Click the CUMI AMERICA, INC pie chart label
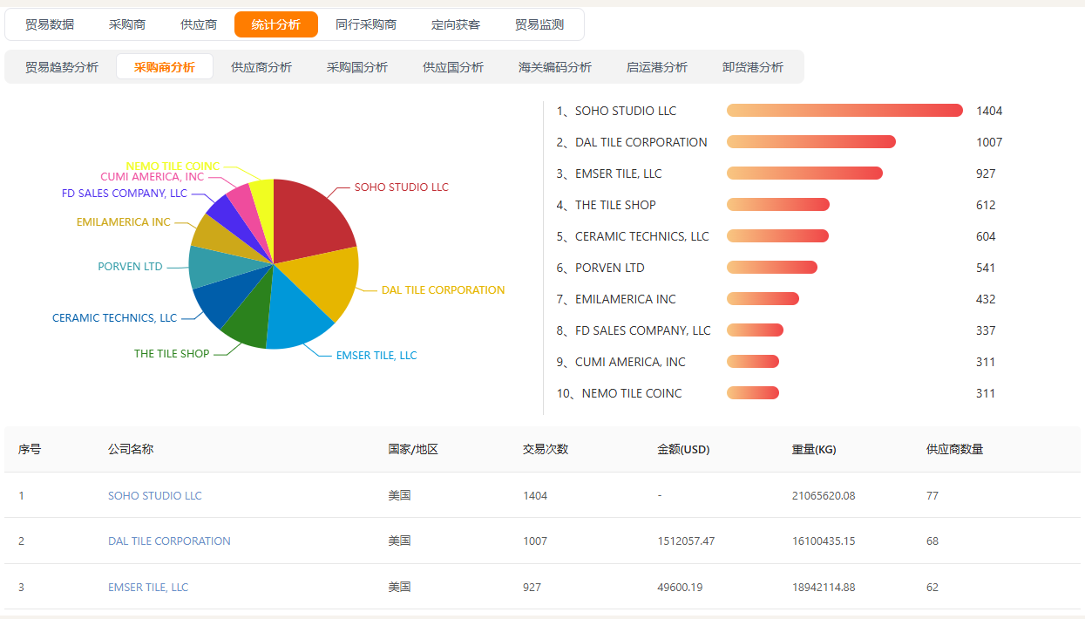Screen dimensions: 1085x619 click(152, 177)
